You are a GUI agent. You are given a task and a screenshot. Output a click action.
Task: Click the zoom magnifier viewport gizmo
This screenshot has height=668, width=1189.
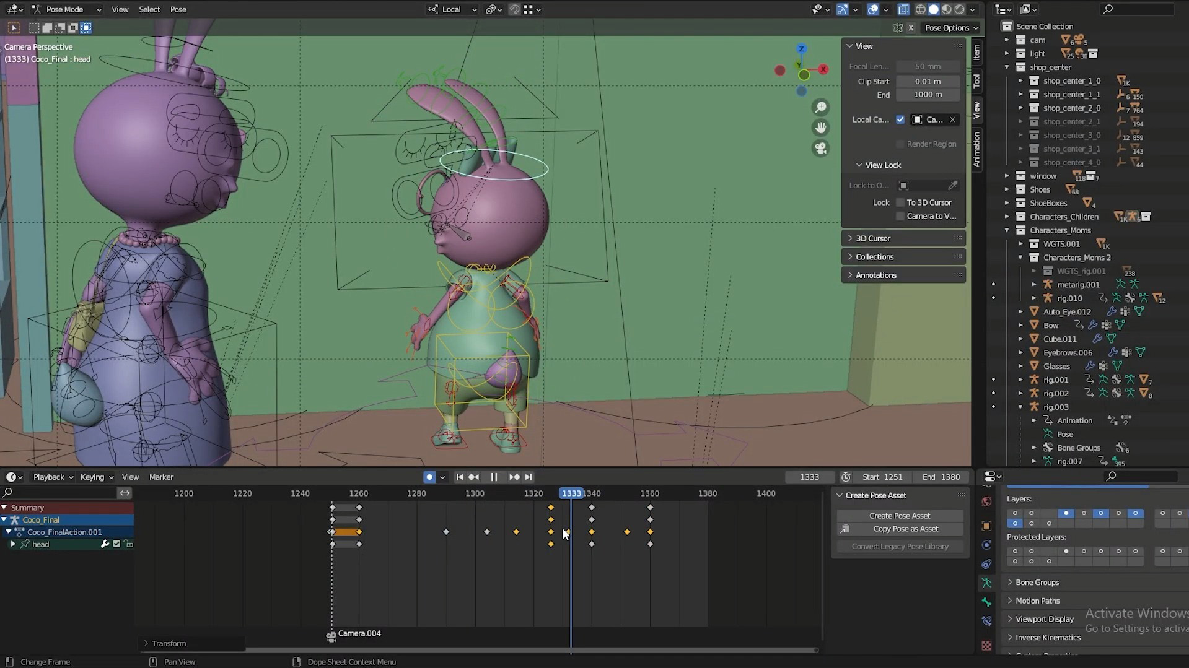click(x=821, y=108)
